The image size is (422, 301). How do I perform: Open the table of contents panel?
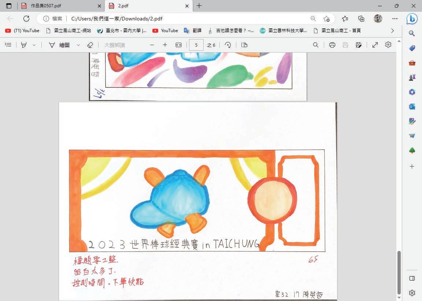pos(8,45)
